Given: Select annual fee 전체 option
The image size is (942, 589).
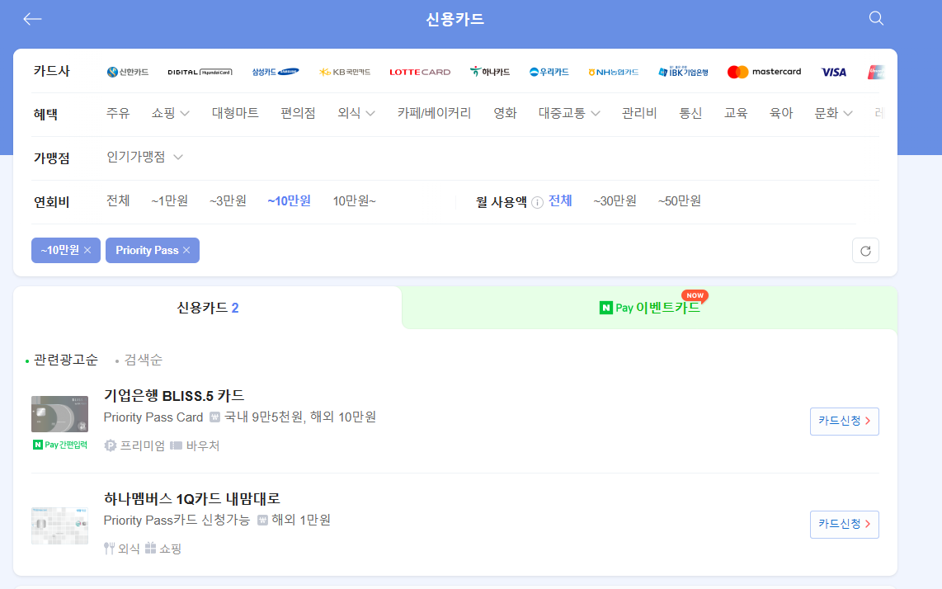Looking at the screenshot, I should 118,200.
